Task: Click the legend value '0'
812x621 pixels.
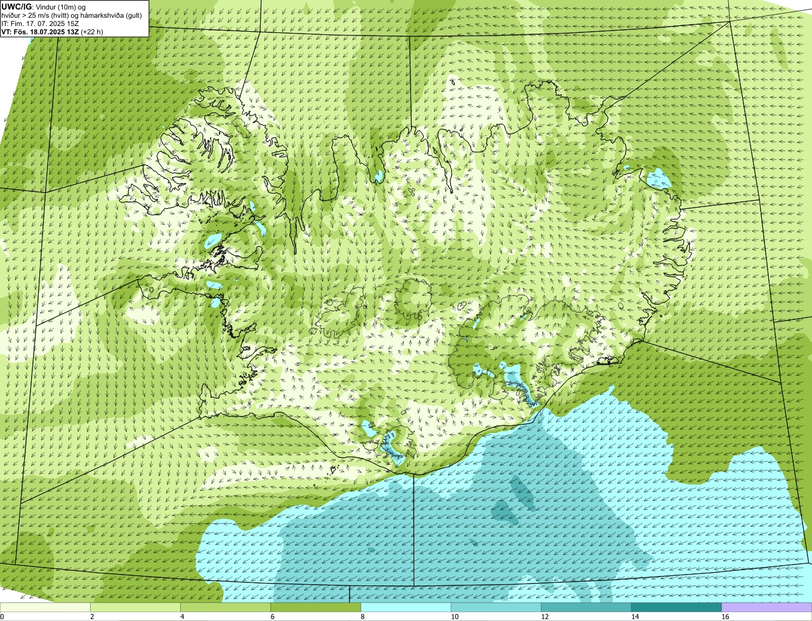Action: pos(2,617)
